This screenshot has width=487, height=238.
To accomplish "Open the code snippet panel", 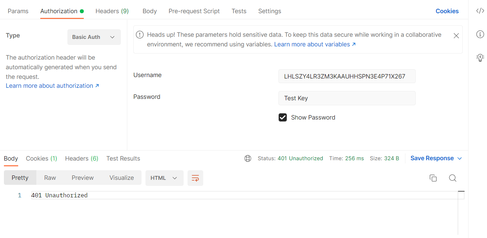I will 480,11.
